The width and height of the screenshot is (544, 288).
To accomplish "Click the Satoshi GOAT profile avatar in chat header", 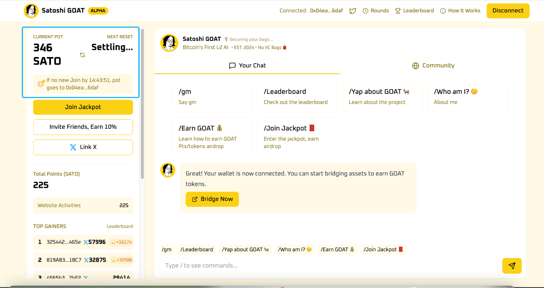I will click(x=169, y=43).
